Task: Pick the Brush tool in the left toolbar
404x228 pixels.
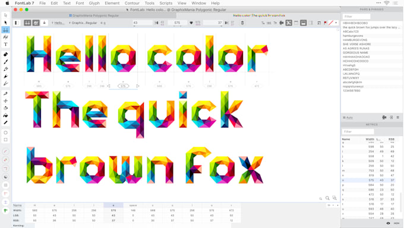Action: click(x=6, y=62)
